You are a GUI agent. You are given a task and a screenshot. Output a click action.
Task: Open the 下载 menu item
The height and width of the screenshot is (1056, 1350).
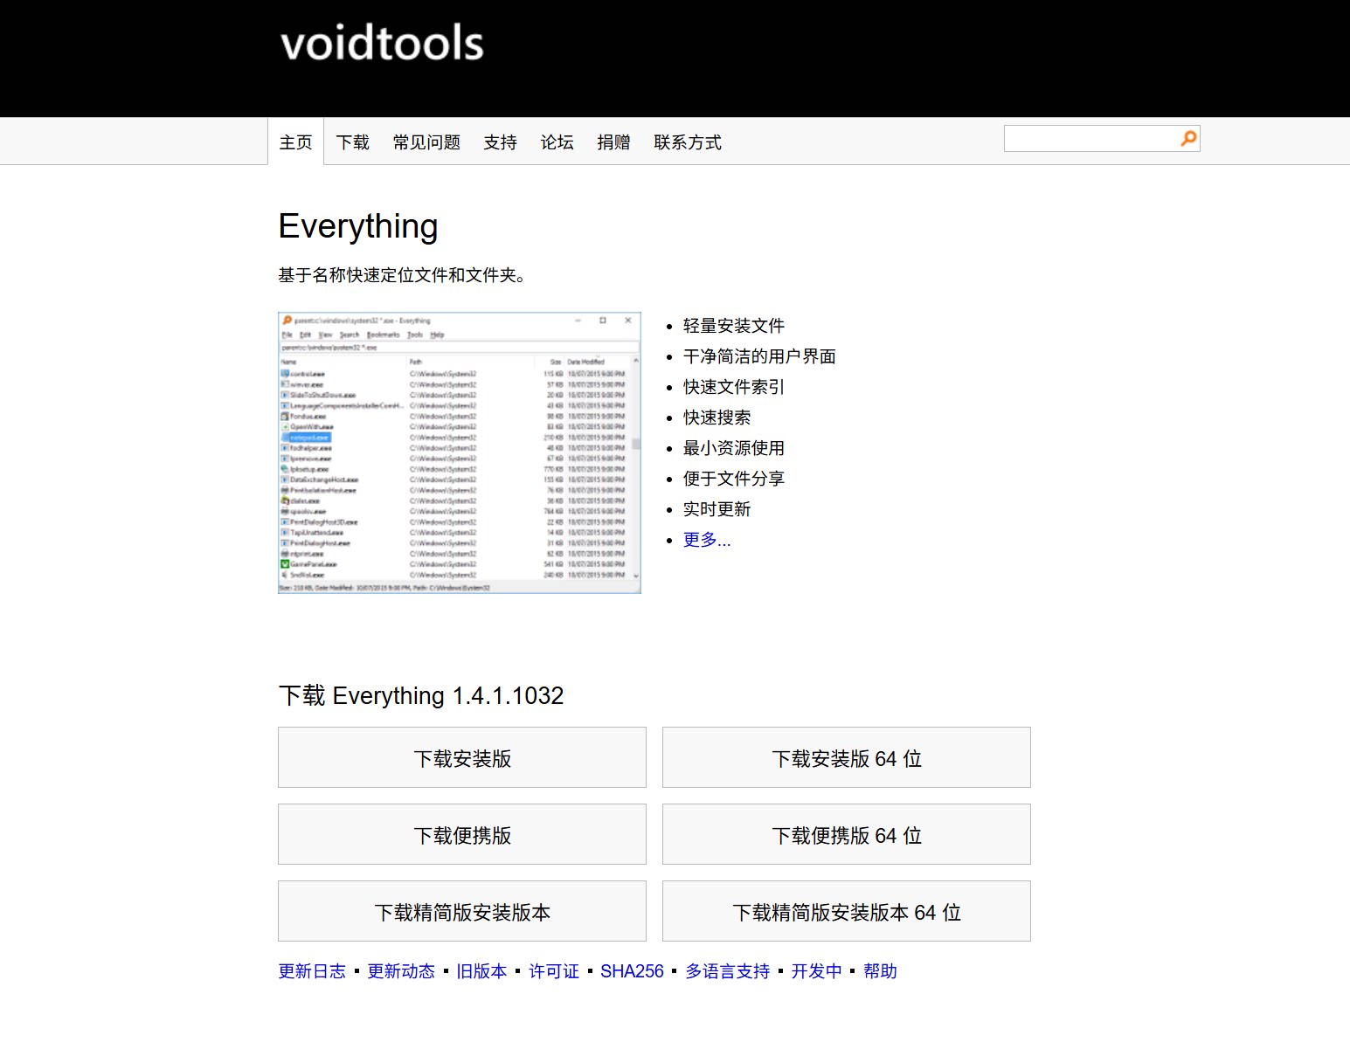[353, 141]
